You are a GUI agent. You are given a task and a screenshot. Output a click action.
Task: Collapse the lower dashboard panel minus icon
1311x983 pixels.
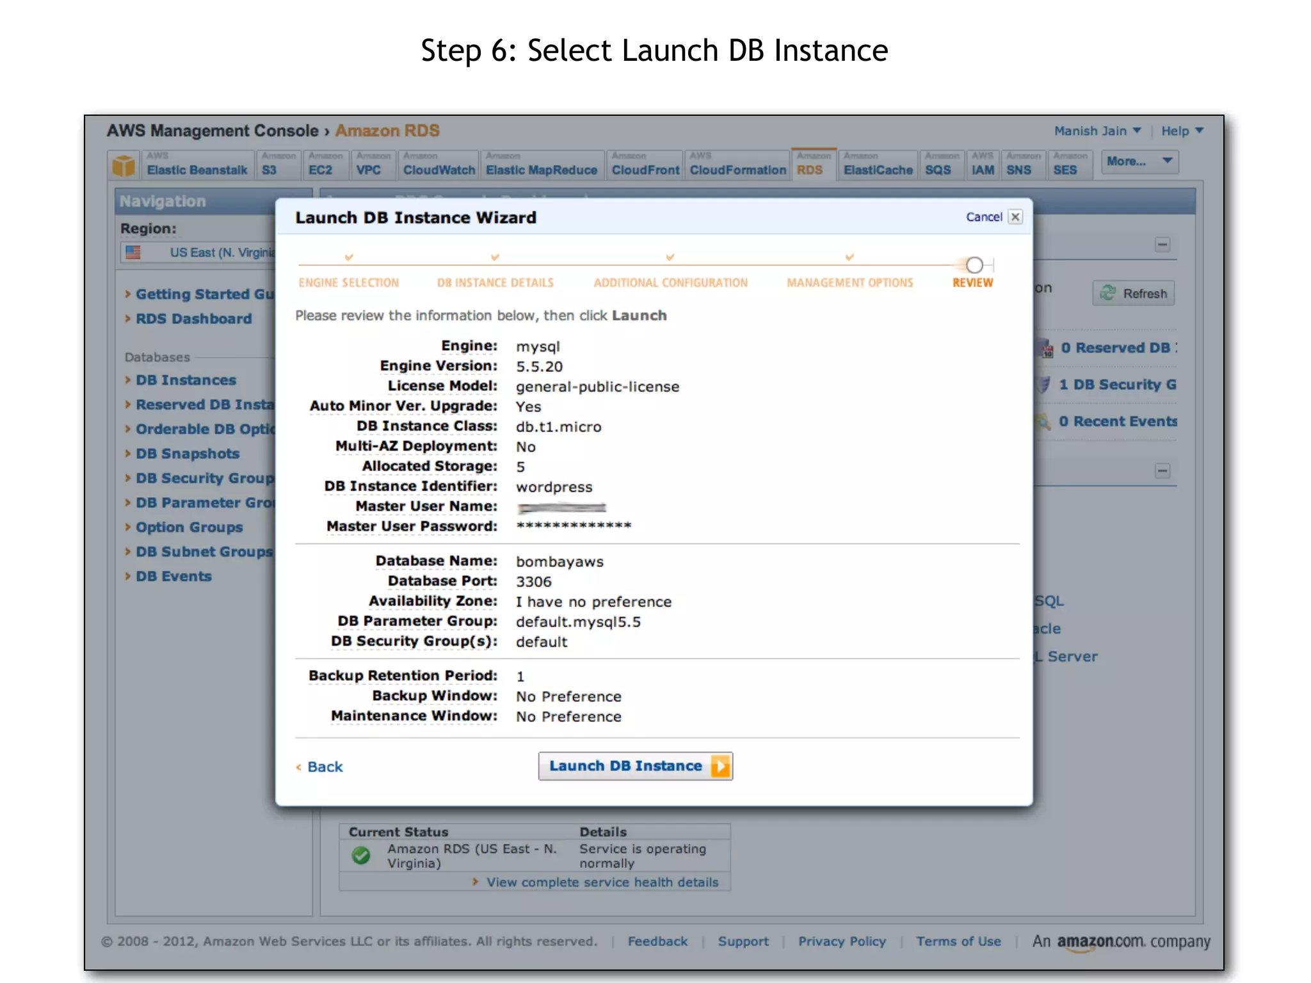click(x=1162, y=472)
